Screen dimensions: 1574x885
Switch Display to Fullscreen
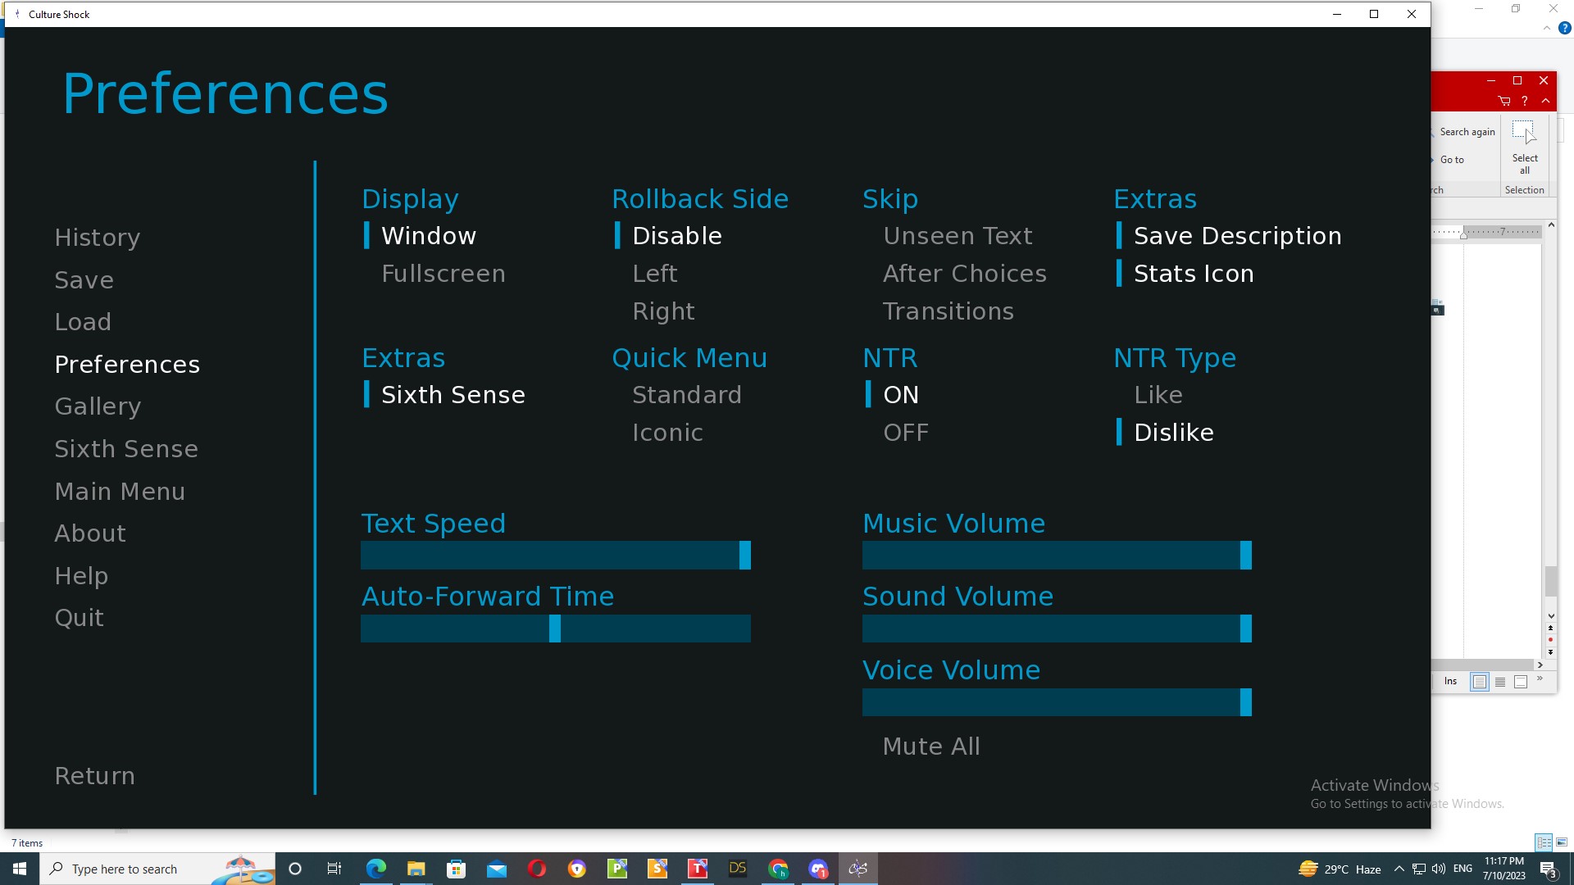(x=443, y=274)
